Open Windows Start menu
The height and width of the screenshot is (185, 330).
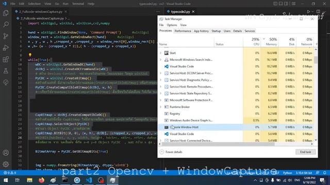(x=6, y=180)
